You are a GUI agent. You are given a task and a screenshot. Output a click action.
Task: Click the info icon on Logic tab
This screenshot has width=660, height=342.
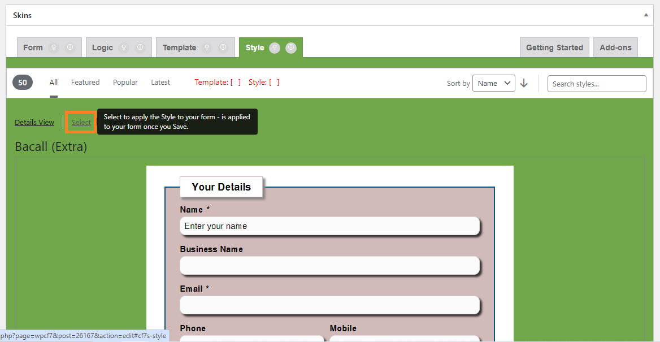pyautogui.click(x=140, y=47)
